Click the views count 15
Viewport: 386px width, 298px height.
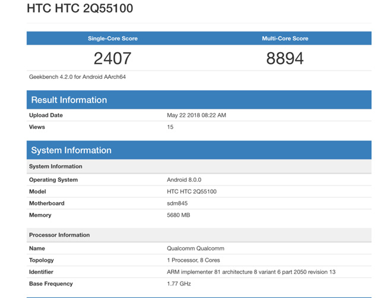pos(170,127)
